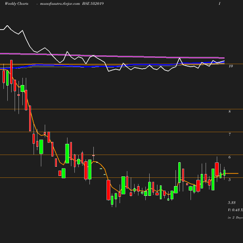
Task: Click the price axis label 7
Action: 229,134
